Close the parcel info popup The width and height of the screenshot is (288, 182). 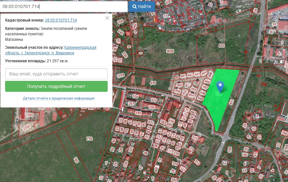[107, 18]
